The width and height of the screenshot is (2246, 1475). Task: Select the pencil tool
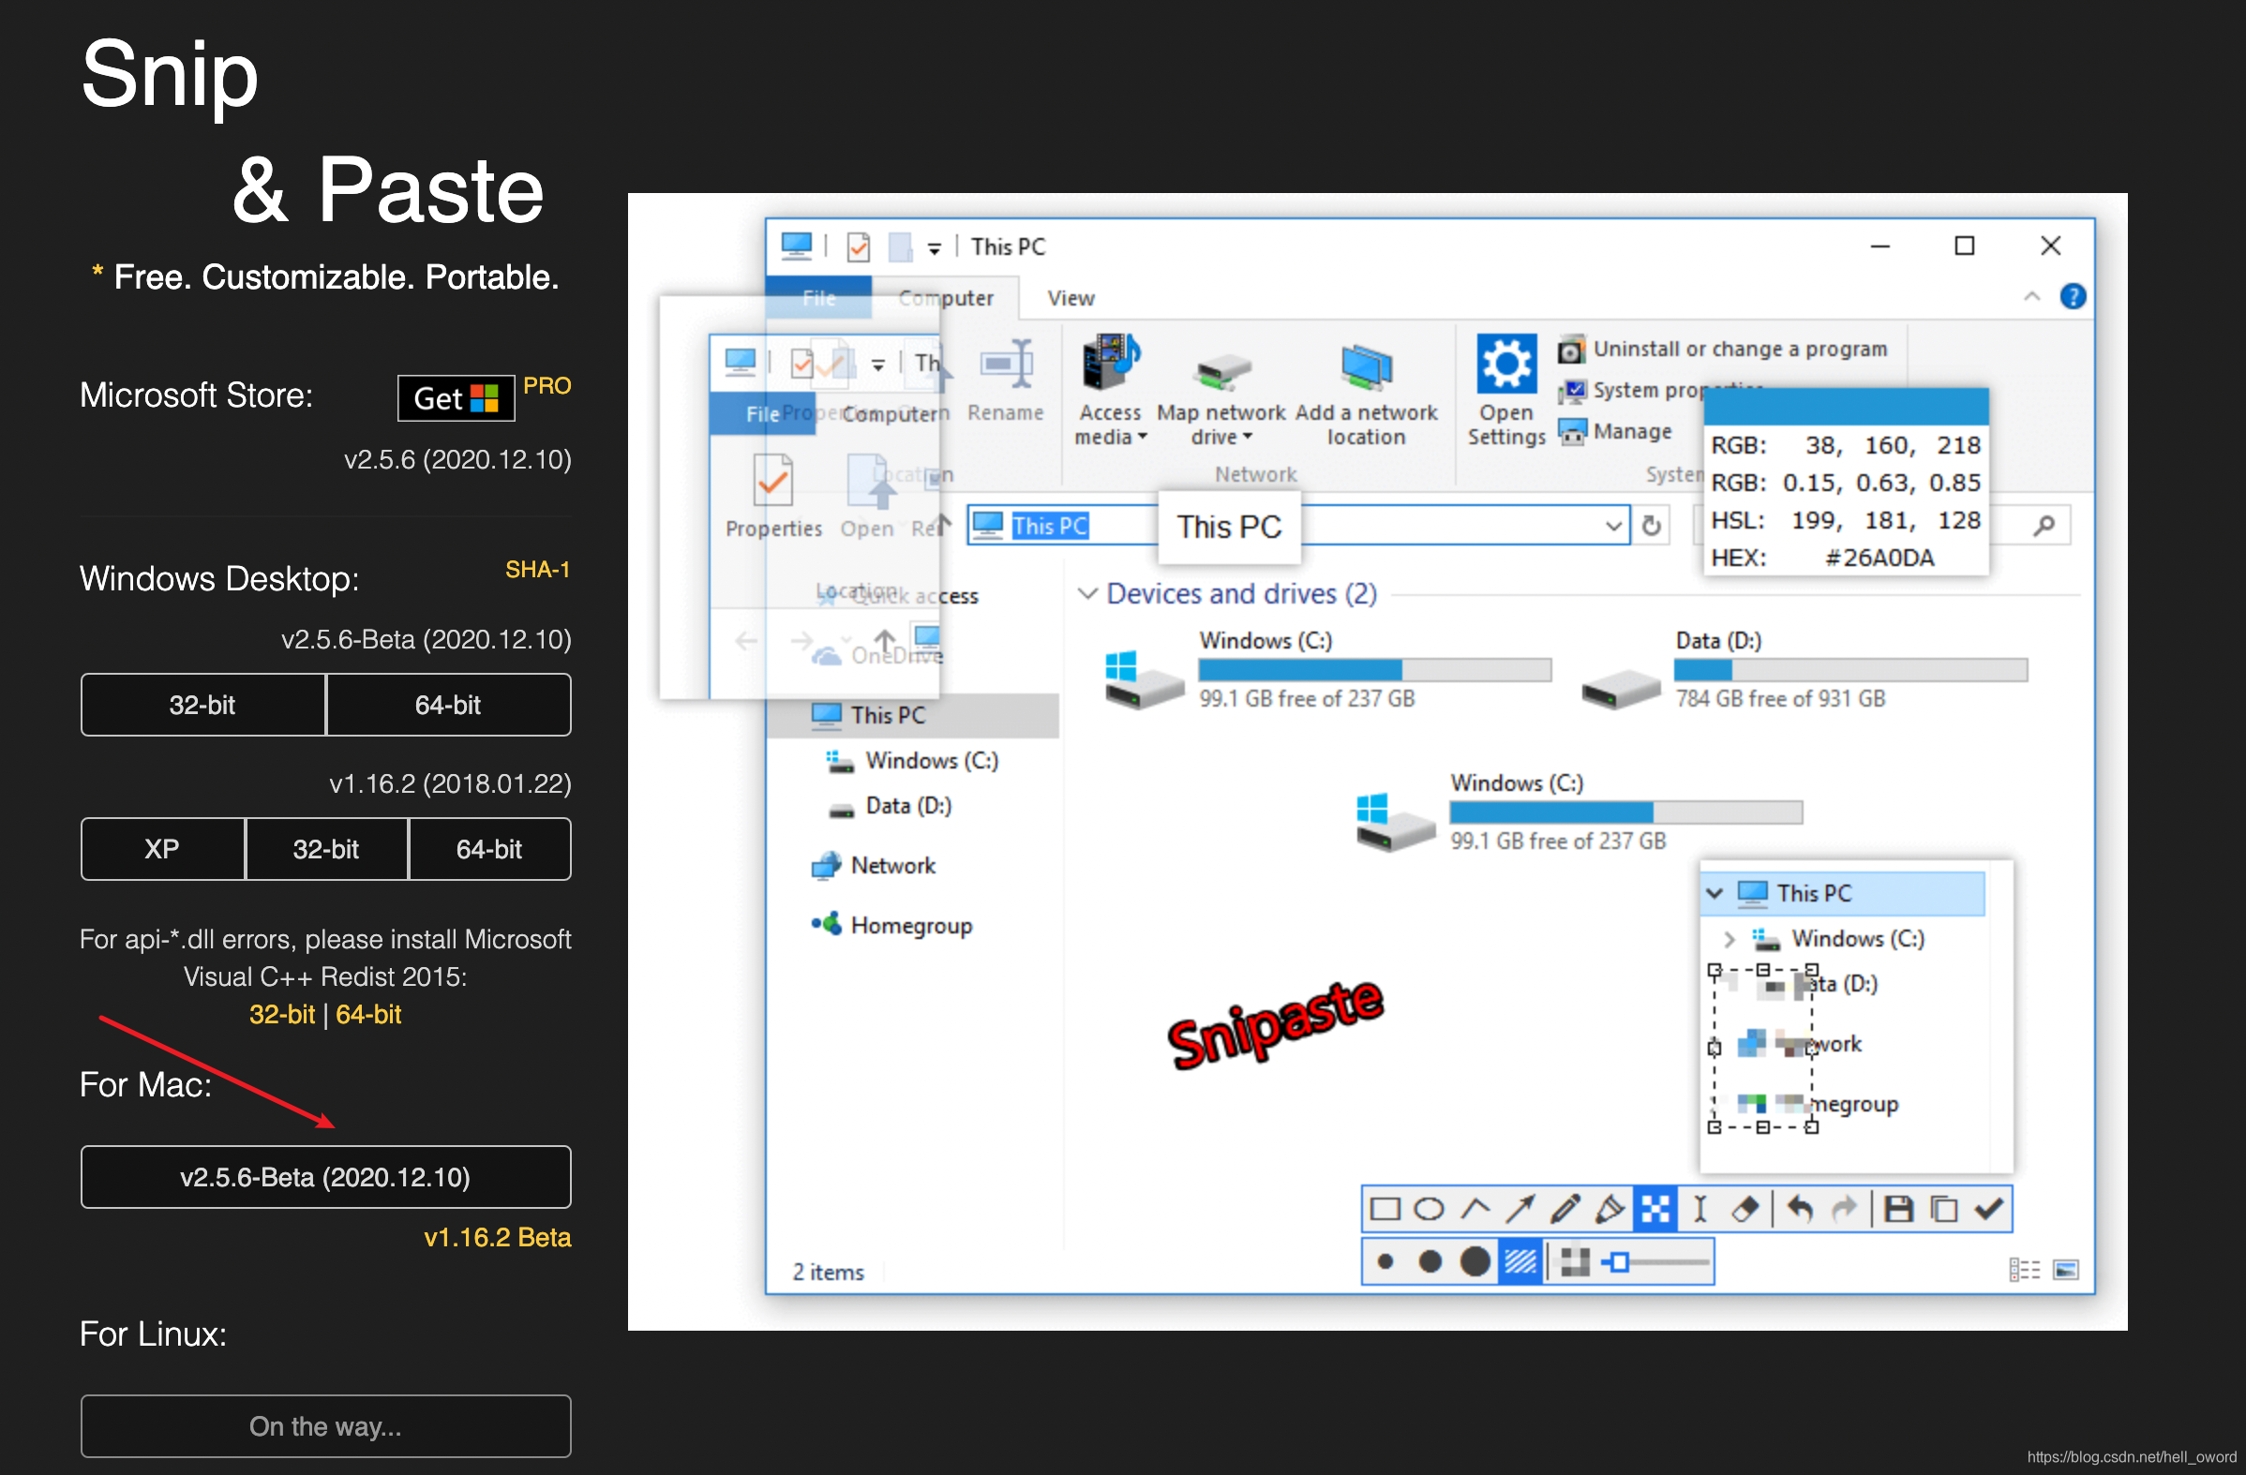tap(1565, 1209)
